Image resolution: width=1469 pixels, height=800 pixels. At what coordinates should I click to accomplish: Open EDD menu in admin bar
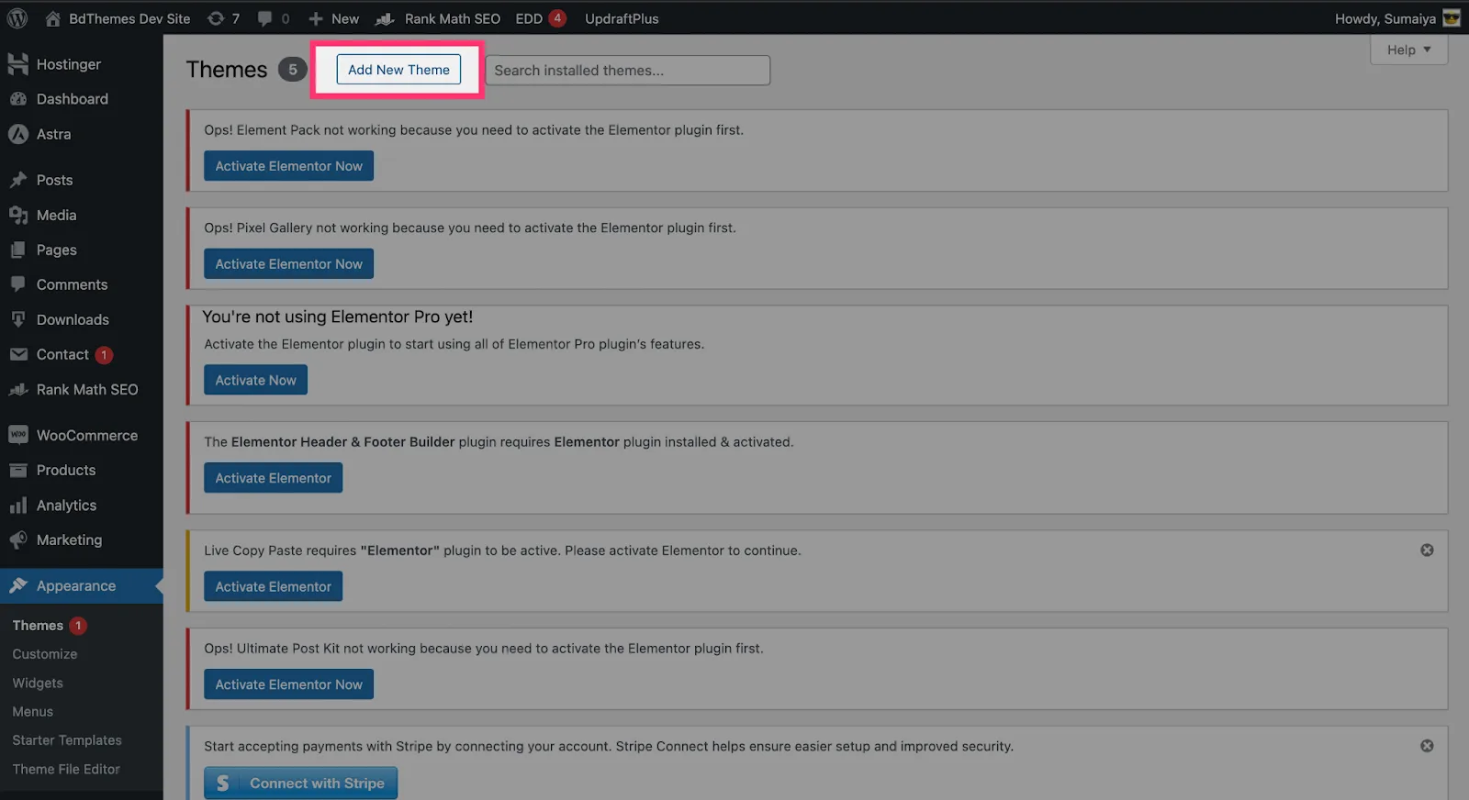click(540, 18)
